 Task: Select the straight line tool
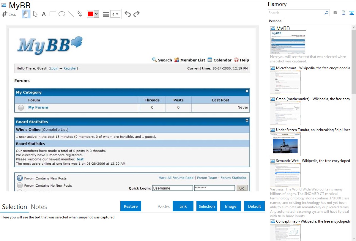tap(71, 14)
